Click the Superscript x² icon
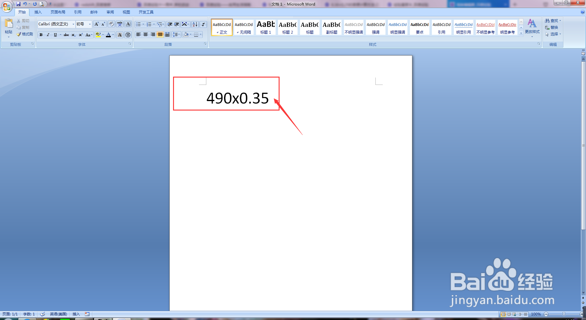The image size is (586, 320). coord(81,35)
